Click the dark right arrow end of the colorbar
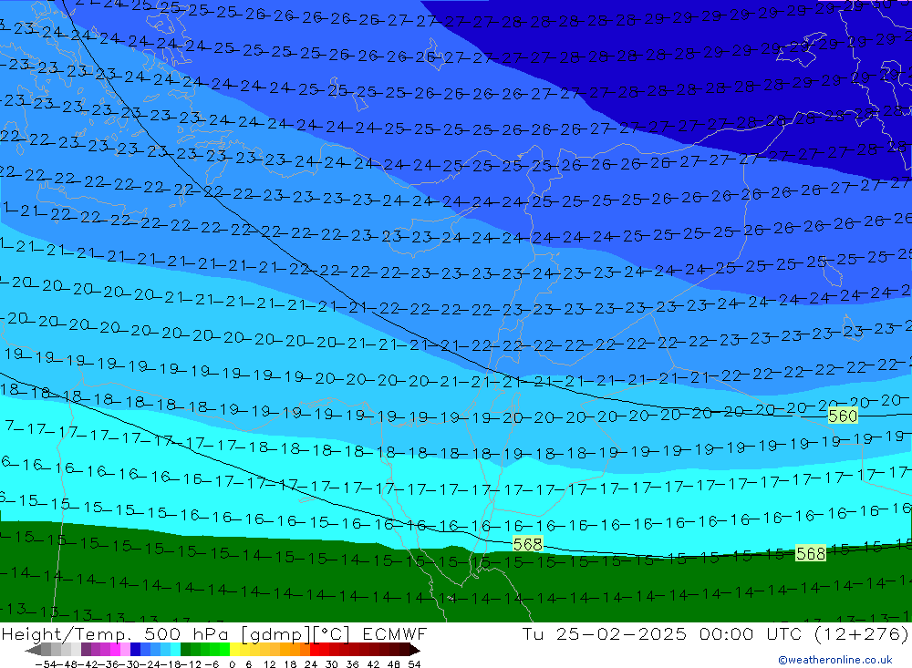The image size is (912, 668). (414, 650)
